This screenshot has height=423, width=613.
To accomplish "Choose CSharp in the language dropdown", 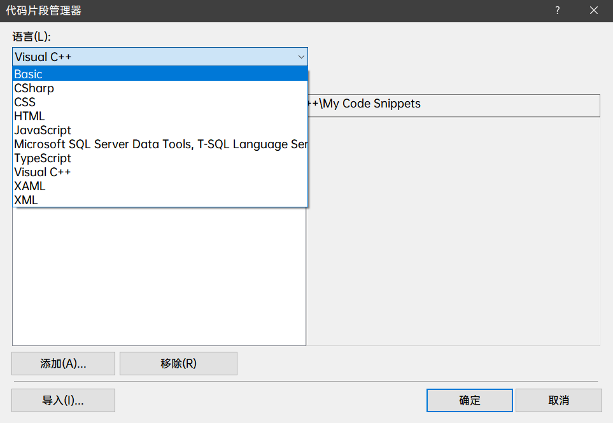I will (160, 88).
